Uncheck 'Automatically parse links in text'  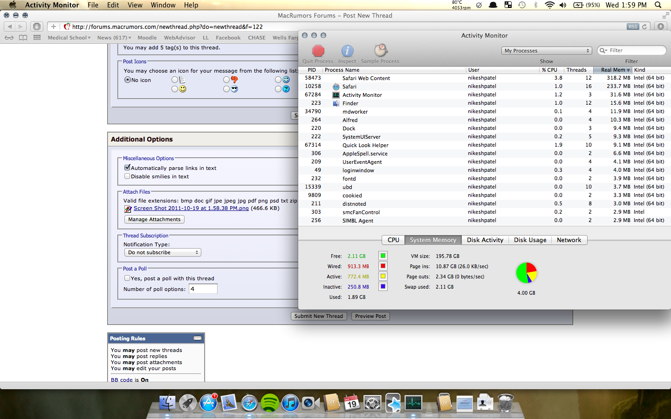coord(127,168)
